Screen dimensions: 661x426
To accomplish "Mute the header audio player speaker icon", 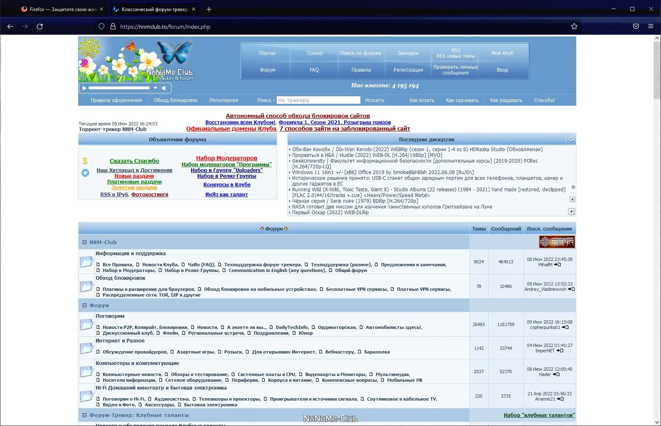I will pyautogui.click(x=164, y=88).
